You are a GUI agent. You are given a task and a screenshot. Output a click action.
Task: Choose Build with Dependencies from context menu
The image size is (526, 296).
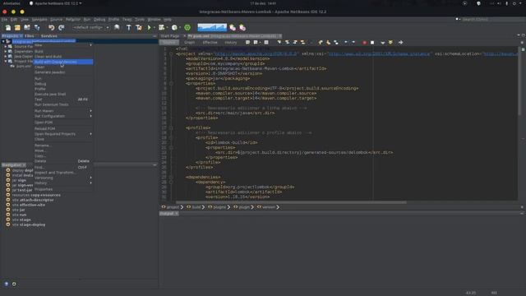[x=63, y=62]
